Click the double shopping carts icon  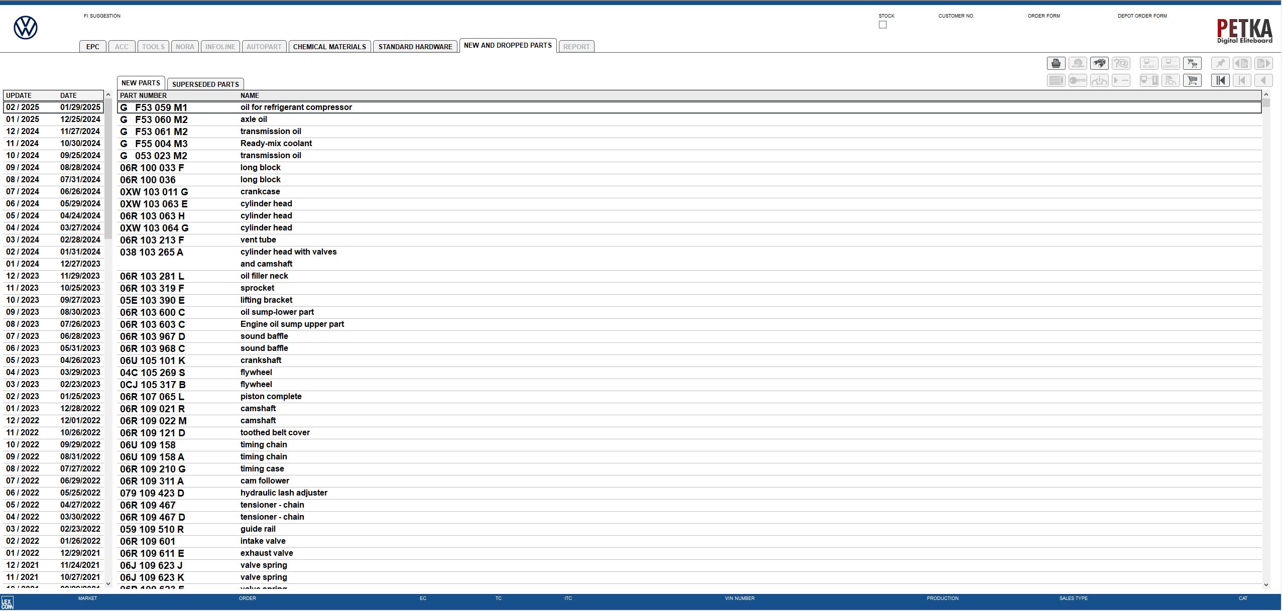(x=1192, y=63)
